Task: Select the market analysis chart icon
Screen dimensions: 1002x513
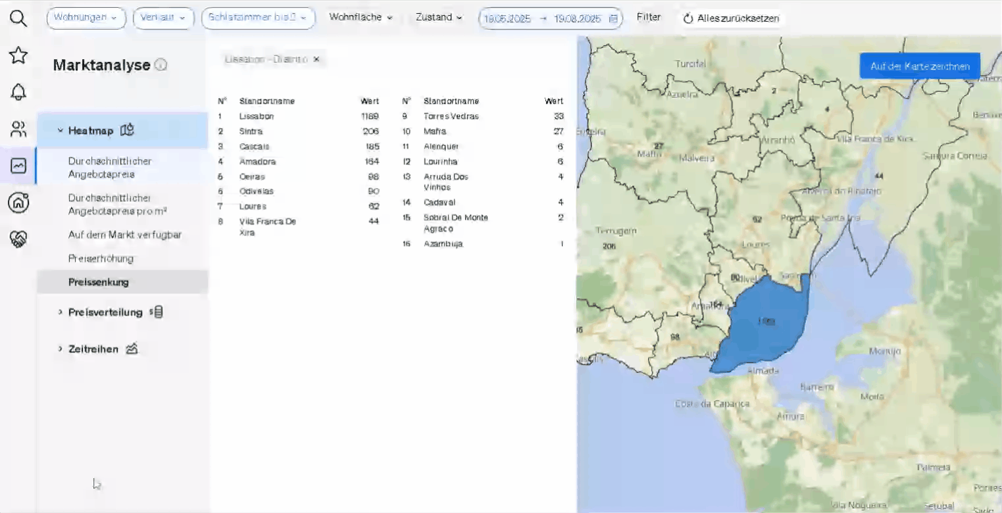Action: click(x=18, y=166)
